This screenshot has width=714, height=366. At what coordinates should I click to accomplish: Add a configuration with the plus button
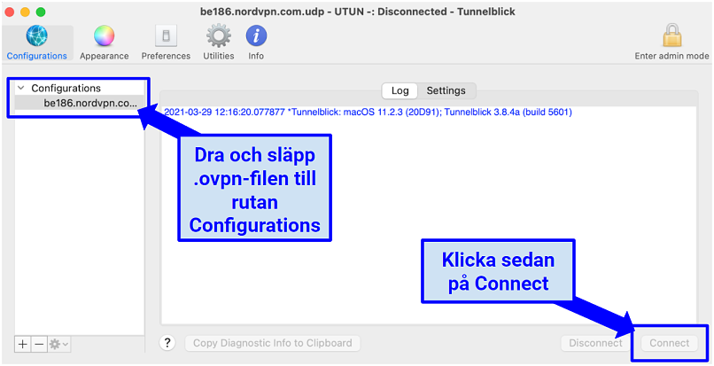[x=23, y=344]
